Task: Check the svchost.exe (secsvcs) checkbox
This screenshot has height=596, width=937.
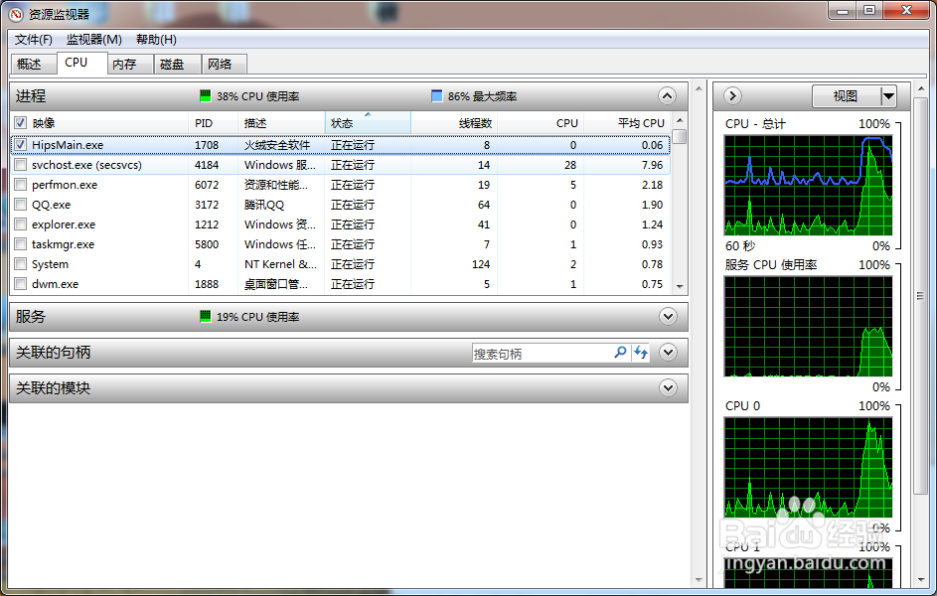Action: [x=20, y=165]
